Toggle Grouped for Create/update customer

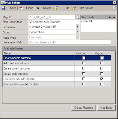click(84, 58)
